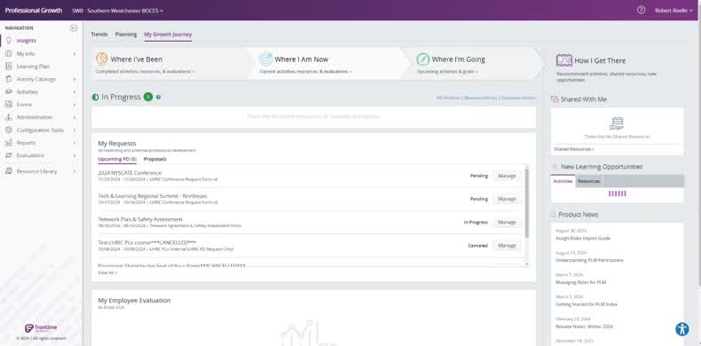Open Managing Roles for PLM article
This screenshot has width=701, height=346.
coord(580,282)
